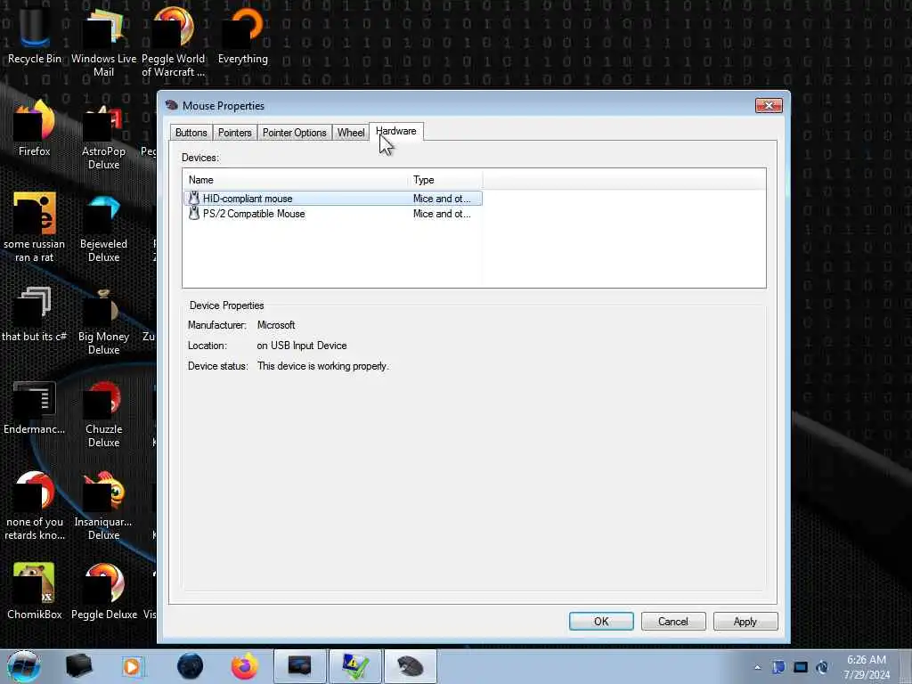Viewport: 912px width, 684px height.
Task: Click the clock-shaped tray icon
Action: (x=822, y=667)
